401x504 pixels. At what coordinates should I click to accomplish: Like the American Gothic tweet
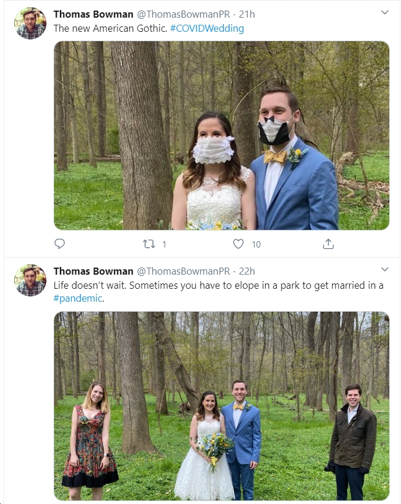coord(238,244)
